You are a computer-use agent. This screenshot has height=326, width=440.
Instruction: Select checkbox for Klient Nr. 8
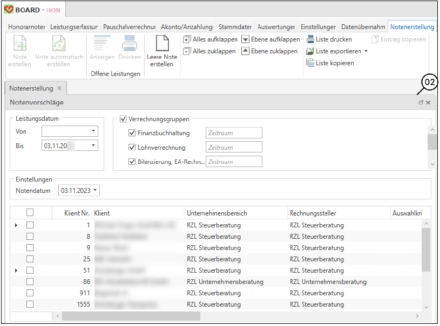30,237
